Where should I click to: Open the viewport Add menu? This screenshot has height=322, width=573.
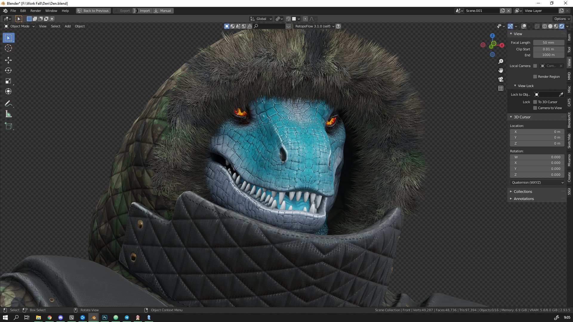point(68,26)
